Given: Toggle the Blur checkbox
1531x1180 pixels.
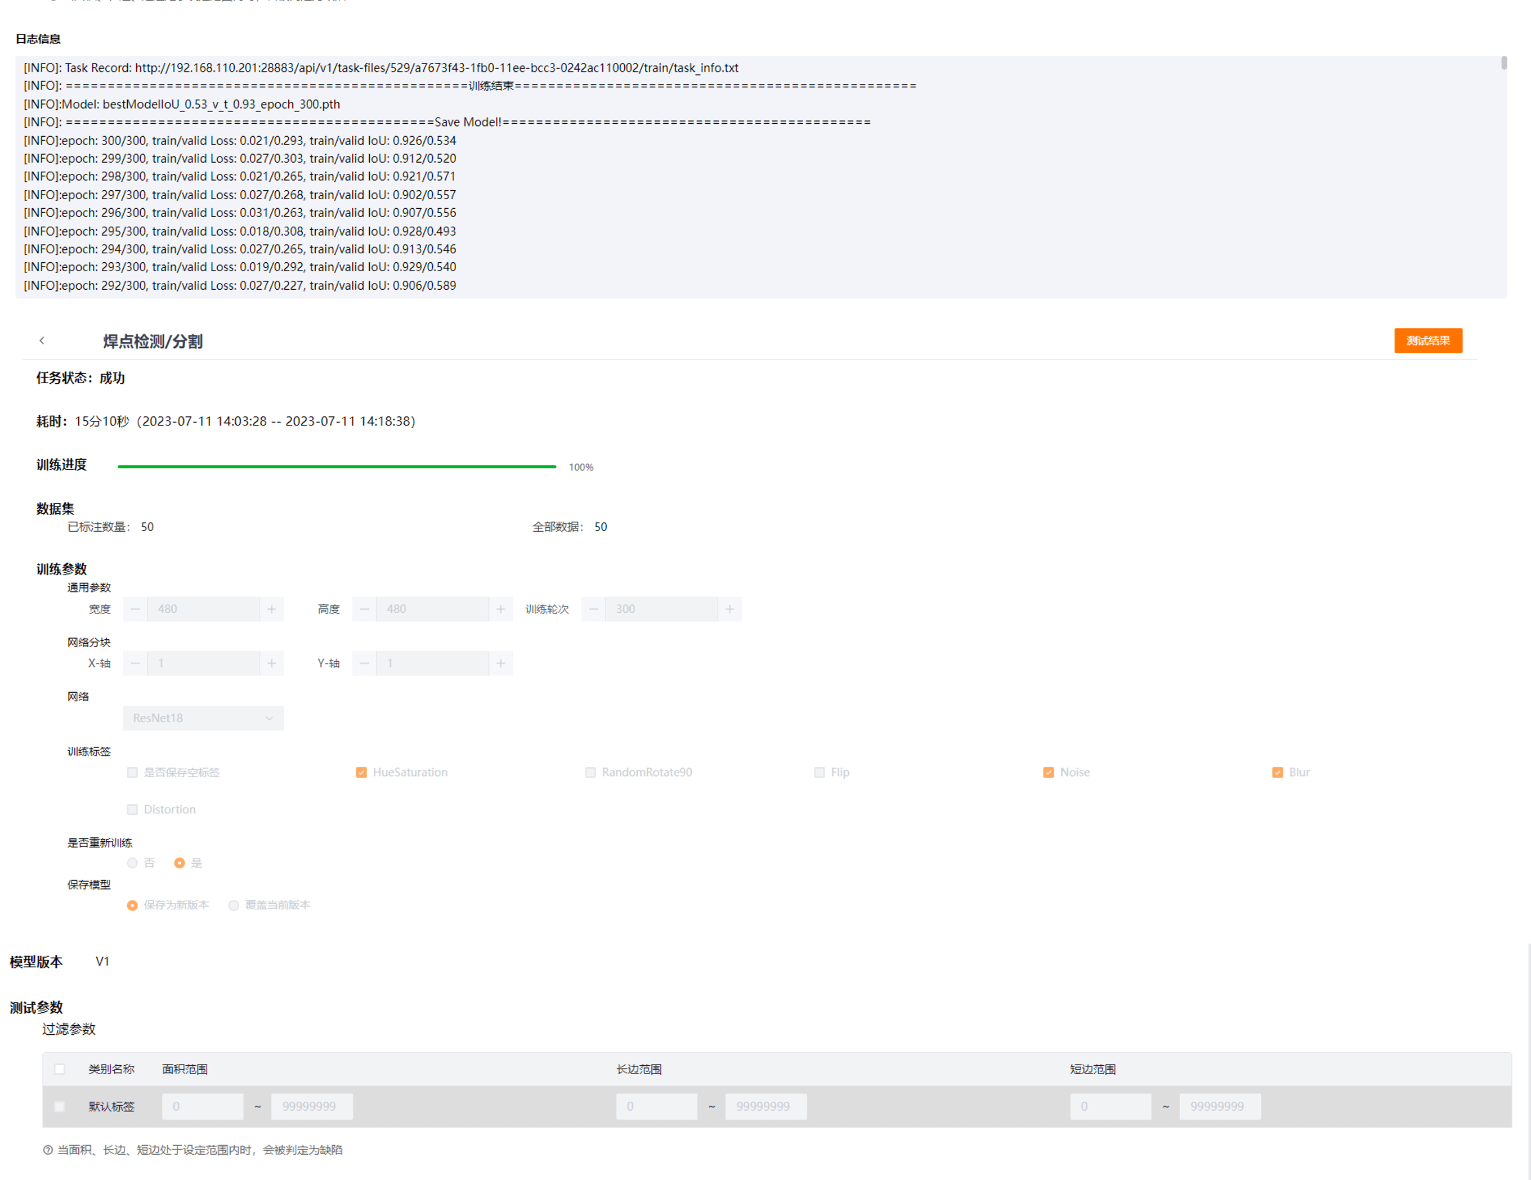Looking at the screenshot, I should pos(1277,772).
